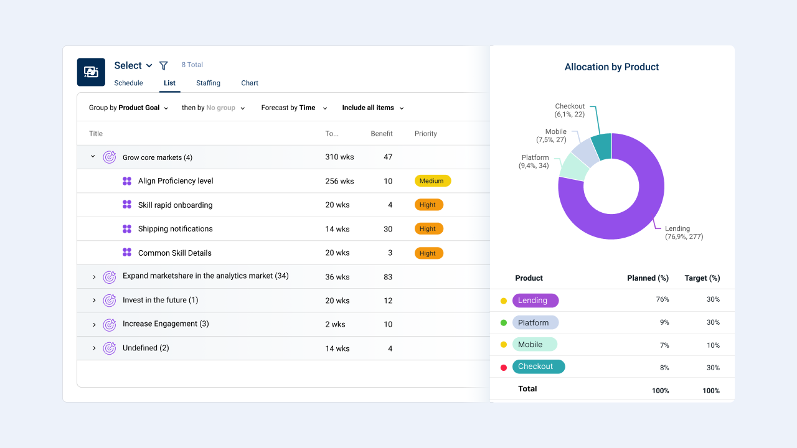Expand the Expand marketshare in analytics group
The height and width of the screenshot is (448, 797).
pyautogui.click(x=94, y=277)
